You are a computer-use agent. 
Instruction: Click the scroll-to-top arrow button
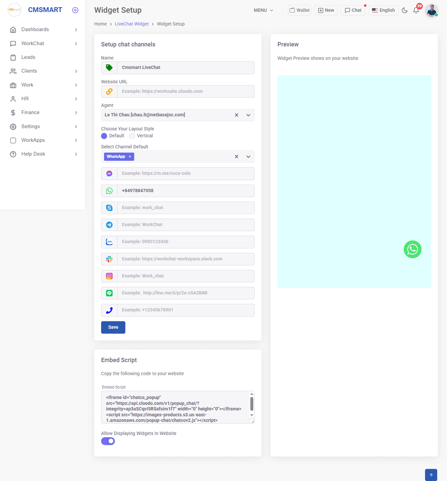tap(431, 475)
